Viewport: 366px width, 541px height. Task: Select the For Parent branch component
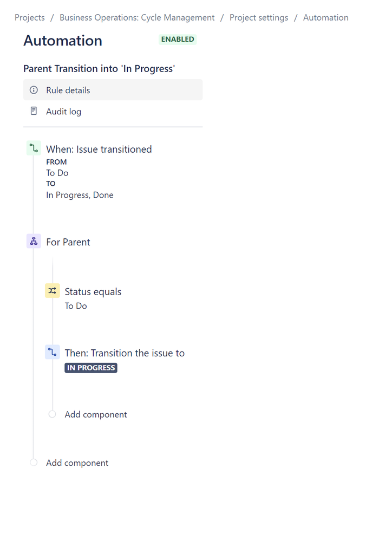68,242
